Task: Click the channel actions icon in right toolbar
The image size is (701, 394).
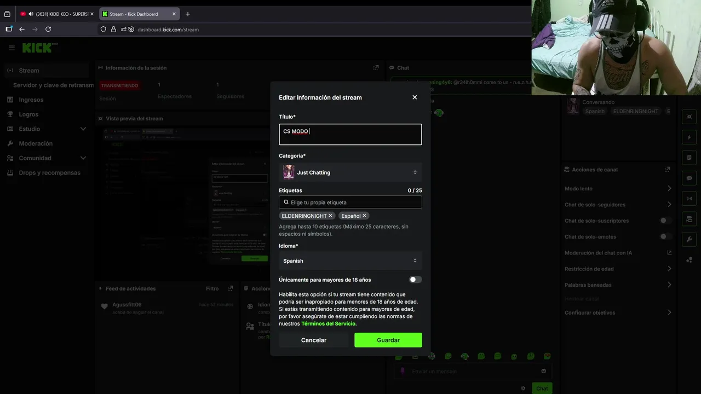Action: (x=689, y=219)
